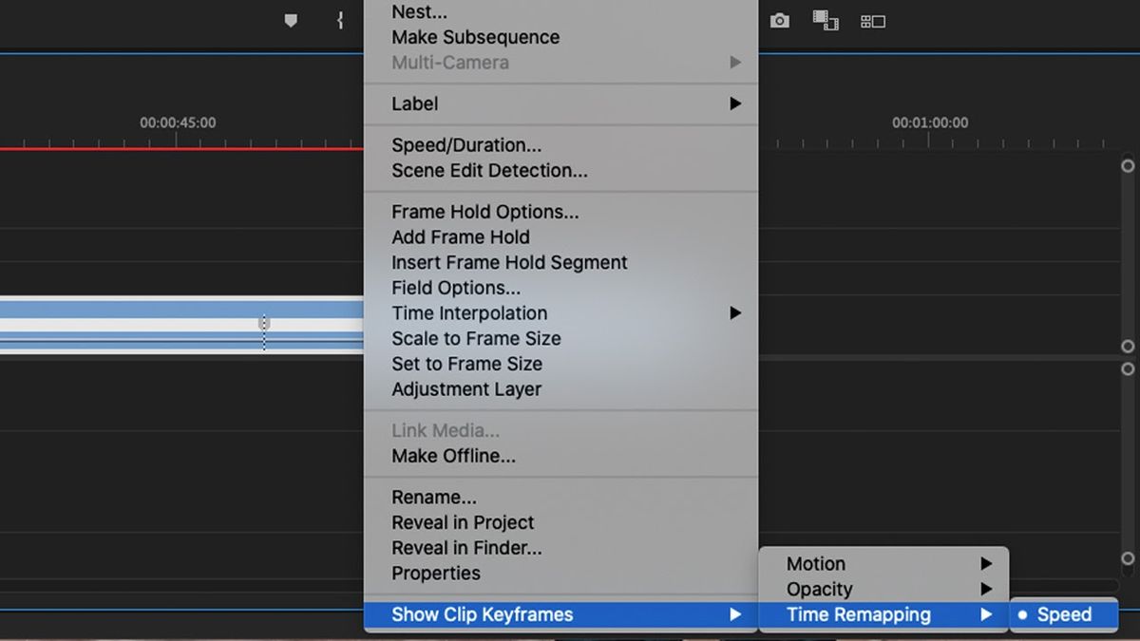This screenshot has width=1140, height=641.
Task: Expand the Label submenu
Action: pos(413,104)
